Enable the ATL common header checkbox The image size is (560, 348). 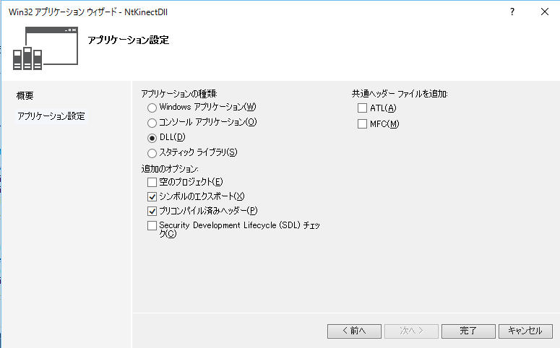point(363,108)
